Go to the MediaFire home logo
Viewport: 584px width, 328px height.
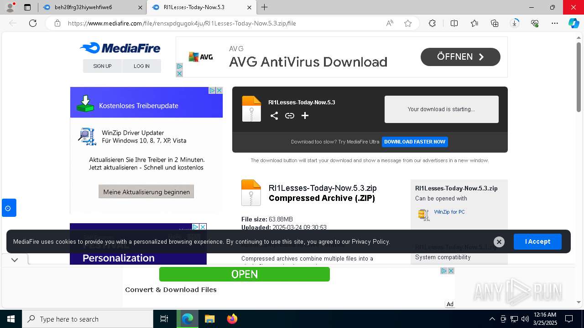[x=120, y=48]
